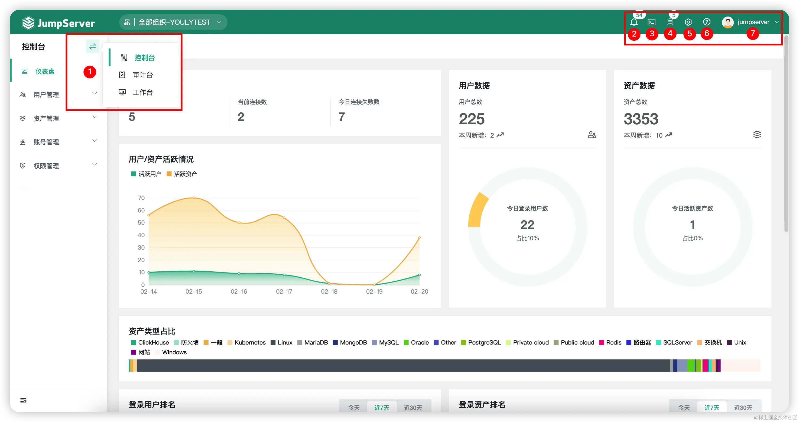Click the user total 225
The image size is (799, 422).
pyautogui.click(x=472, y=119)
